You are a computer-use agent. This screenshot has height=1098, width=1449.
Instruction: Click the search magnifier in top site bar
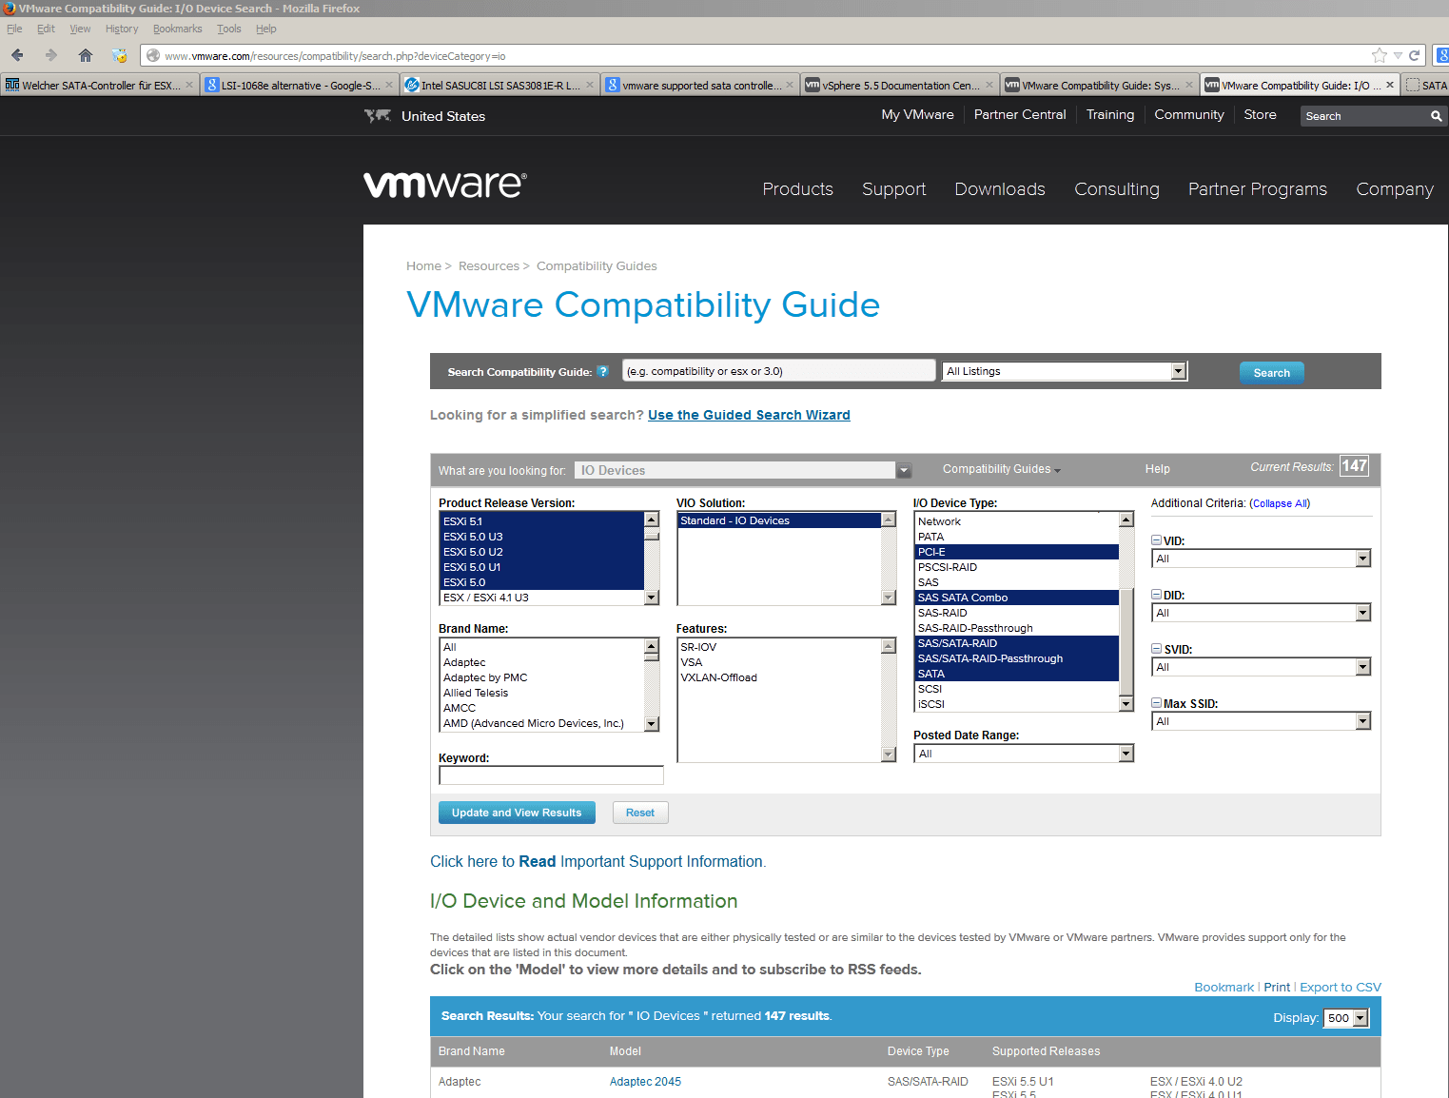coord(1436,116)
